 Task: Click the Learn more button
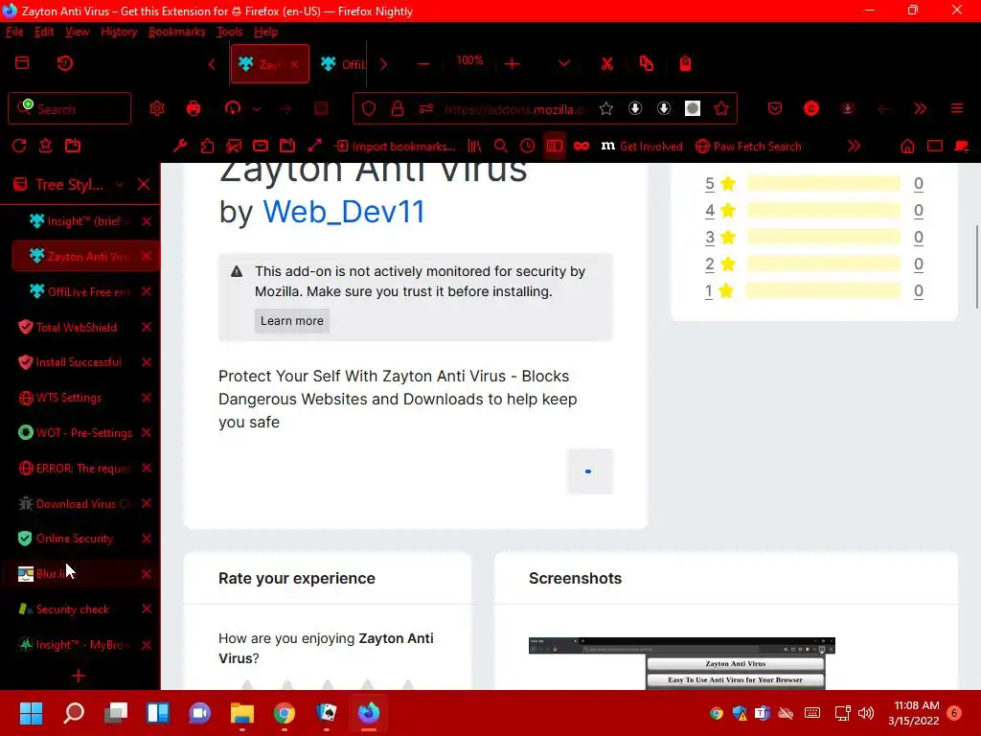coord(291,320)
